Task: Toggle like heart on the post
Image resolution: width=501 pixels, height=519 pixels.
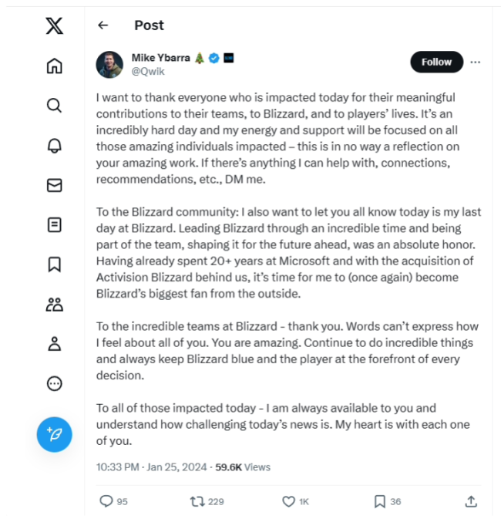Action: pyautogui.click(x=288, y=501)
